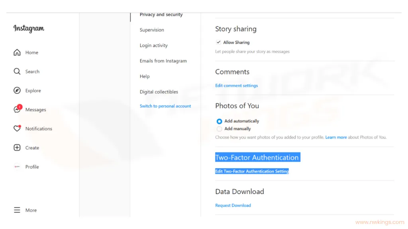Open the Supervision settings tab
This screenshot has height=229, width=408.
152,30
